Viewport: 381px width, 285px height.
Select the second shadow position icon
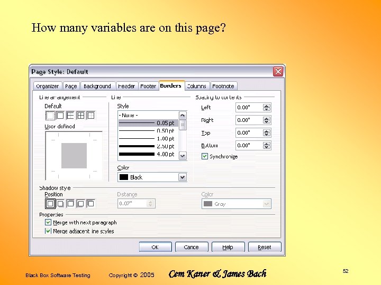pyautogui.click(x=60, y=204)
